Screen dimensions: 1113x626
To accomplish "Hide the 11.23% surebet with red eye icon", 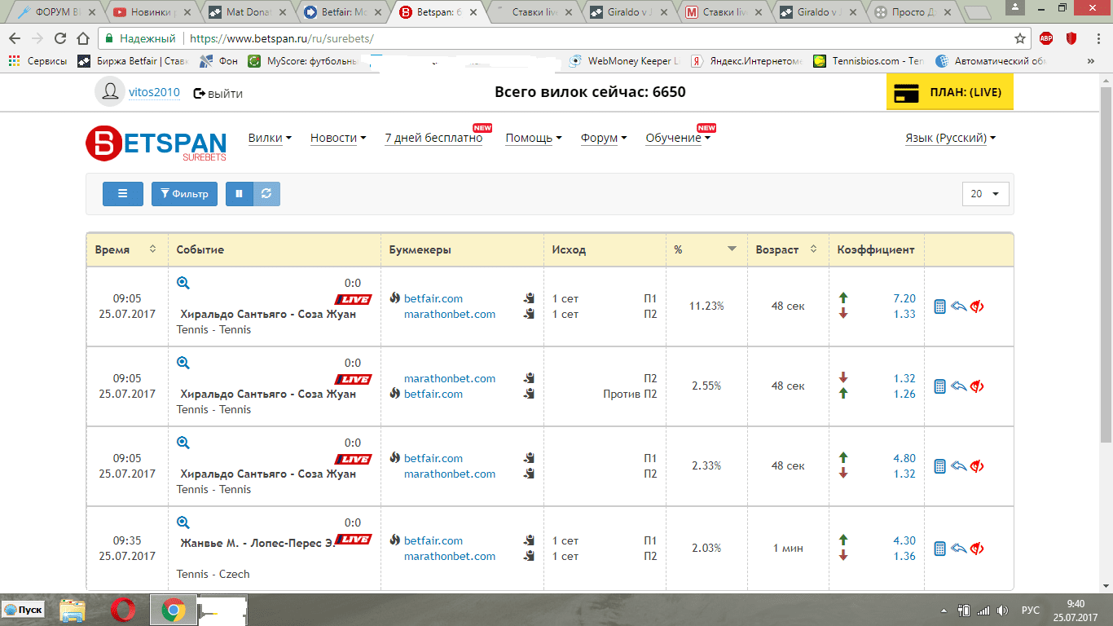I will 978,306.
